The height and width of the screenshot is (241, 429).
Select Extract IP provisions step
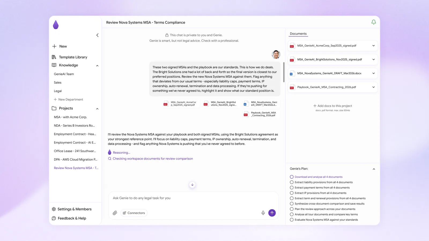[x=318, y=193]
